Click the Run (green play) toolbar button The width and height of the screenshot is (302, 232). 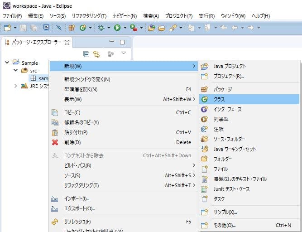point(117,28)
